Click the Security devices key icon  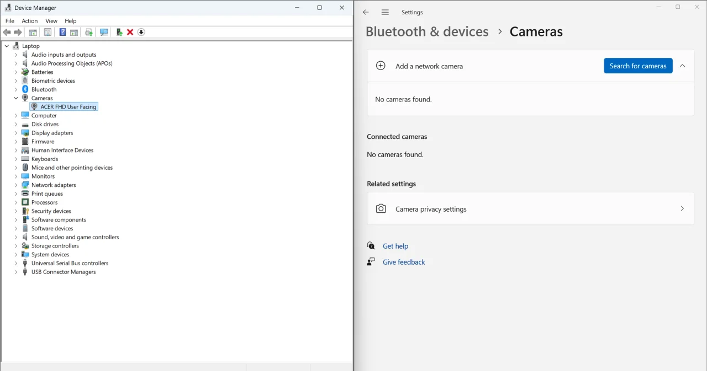[25, 211]
